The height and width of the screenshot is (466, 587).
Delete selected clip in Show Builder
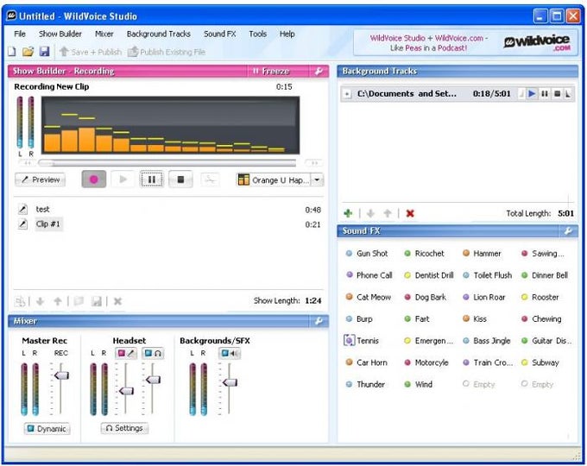(117, 301)
